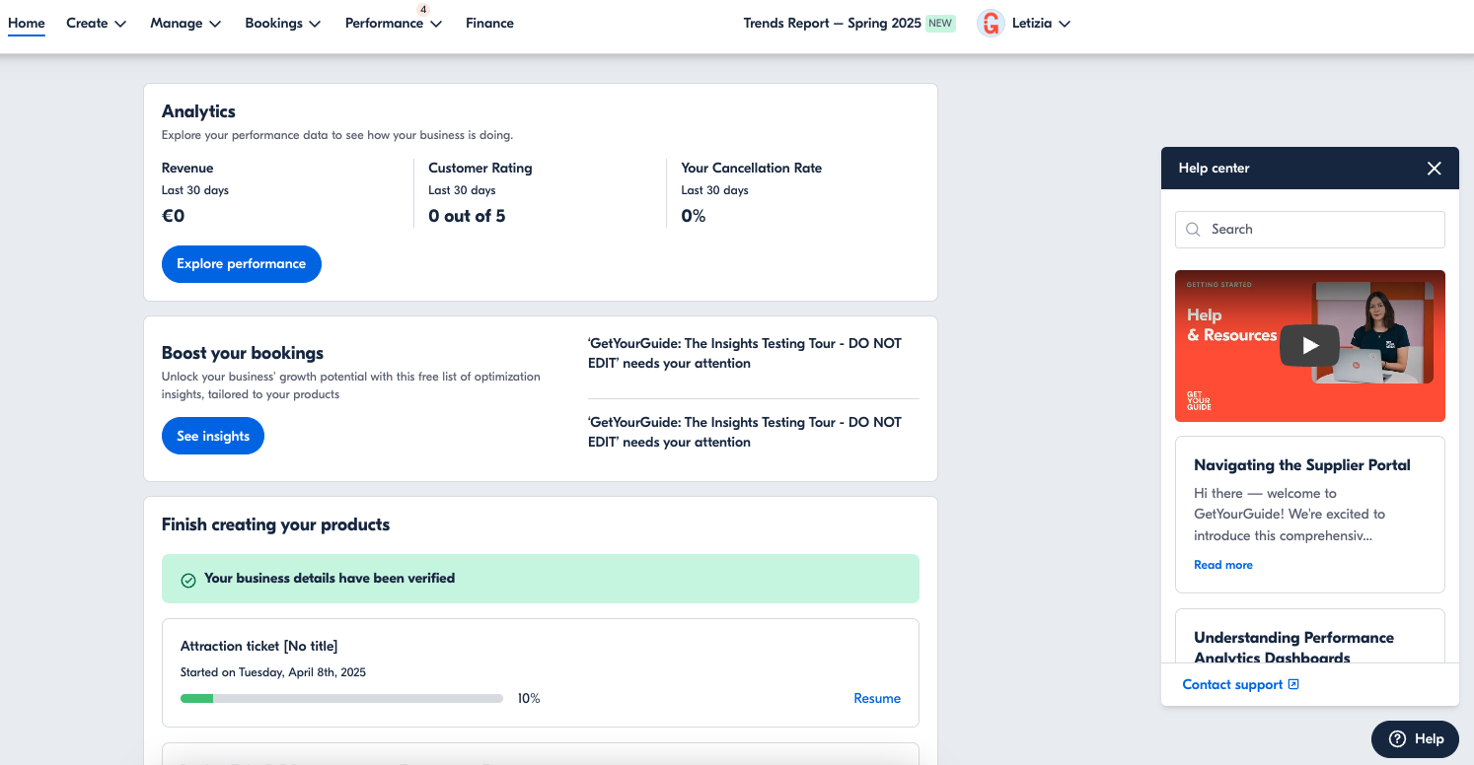Click the Explore performance button

point(241,264)
